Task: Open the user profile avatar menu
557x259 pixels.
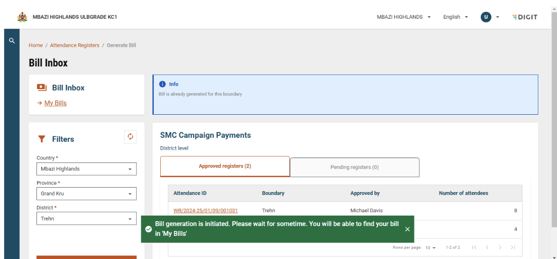Action: (486, 17)
